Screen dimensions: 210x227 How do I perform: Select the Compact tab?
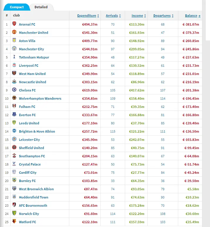[17, 7]
